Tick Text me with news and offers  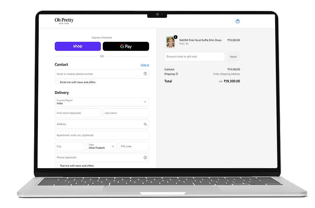tap(57, 166)
